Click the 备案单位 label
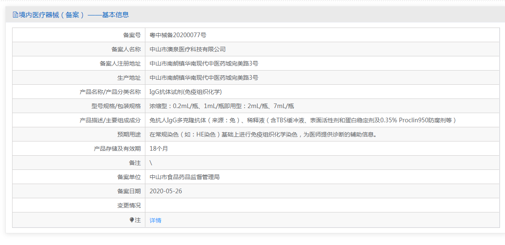The height and width of the screenshot is (245, 505). click(129, 177)
